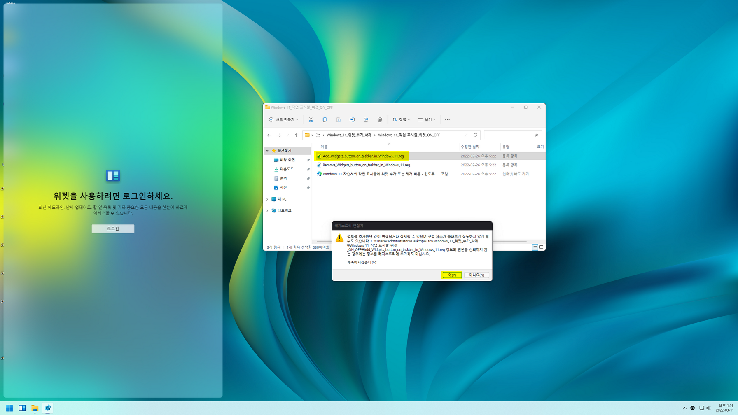Click the Rename icon in Explorer toolbar
738x415 pixels.
click(352, 120)
